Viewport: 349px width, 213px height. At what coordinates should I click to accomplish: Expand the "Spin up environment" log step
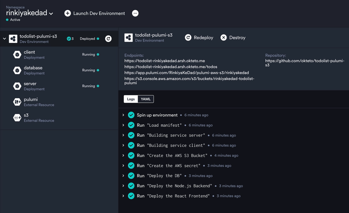click(123, 115)
